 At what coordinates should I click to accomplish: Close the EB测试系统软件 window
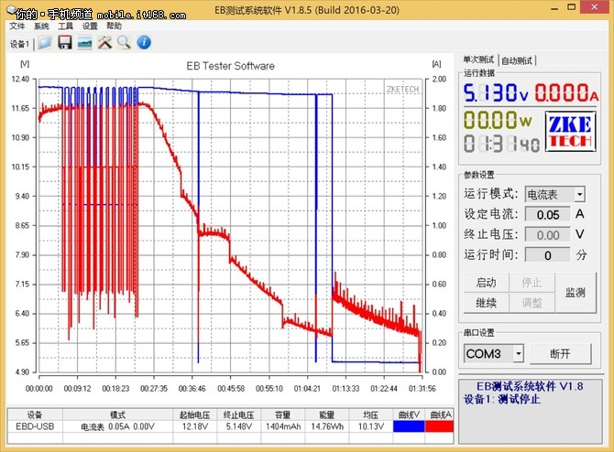coord(595,6)
